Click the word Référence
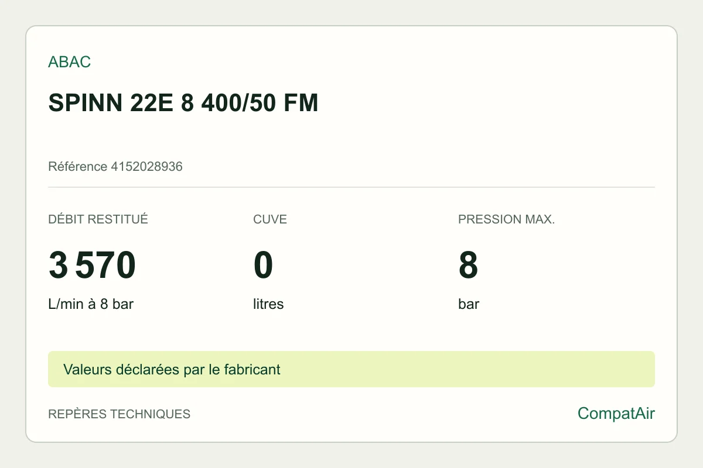Viewport: 703px width, 468px height. click(78, 167)
